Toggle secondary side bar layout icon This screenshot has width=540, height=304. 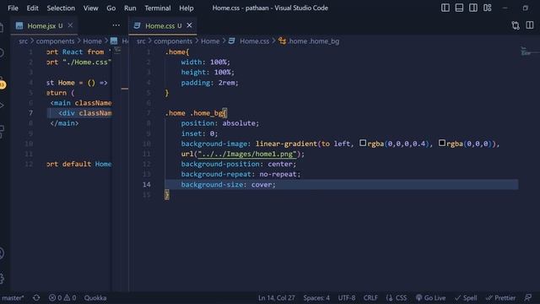(473, 8)
